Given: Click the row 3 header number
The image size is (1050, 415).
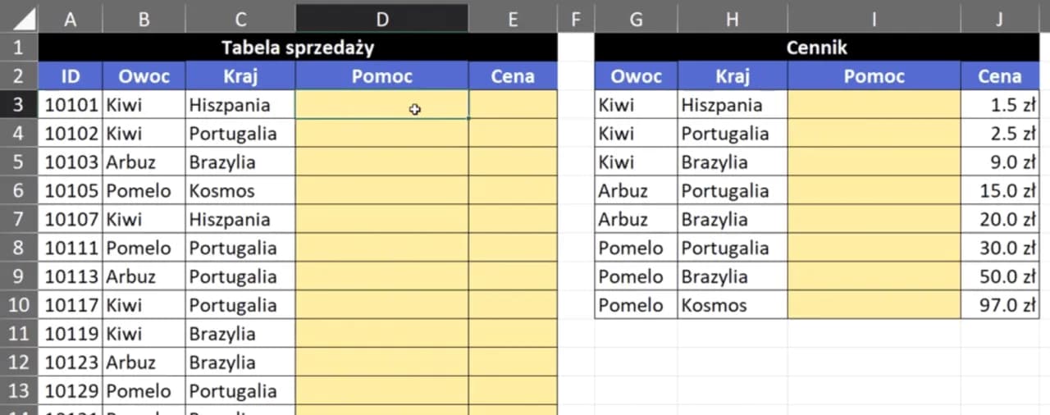Looking at the screenshot, I should point(19,105).
